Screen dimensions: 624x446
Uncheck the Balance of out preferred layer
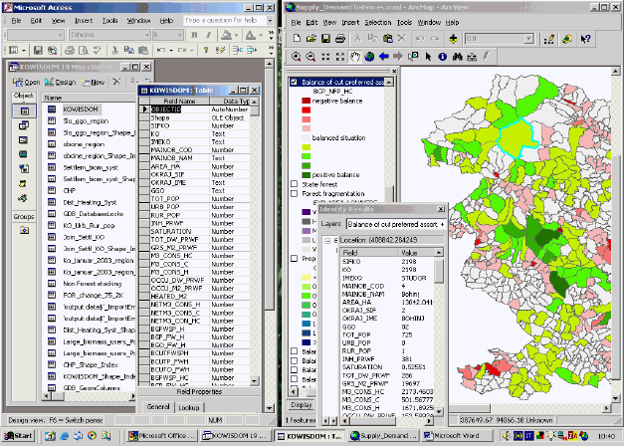tap(294, 83)
